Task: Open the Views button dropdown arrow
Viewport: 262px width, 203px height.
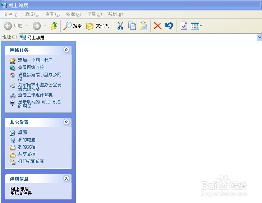Action: tap(201, 26)
